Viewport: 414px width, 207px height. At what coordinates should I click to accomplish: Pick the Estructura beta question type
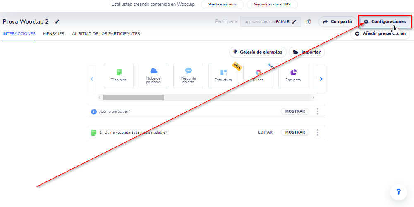click(x=223, y=75)
